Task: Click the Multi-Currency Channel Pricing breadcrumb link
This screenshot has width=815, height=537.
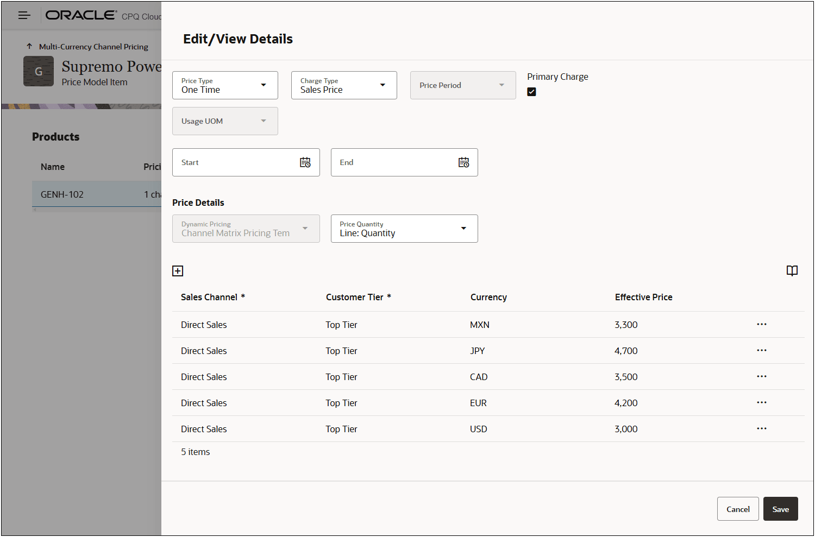Action: [x=93, y=47]
